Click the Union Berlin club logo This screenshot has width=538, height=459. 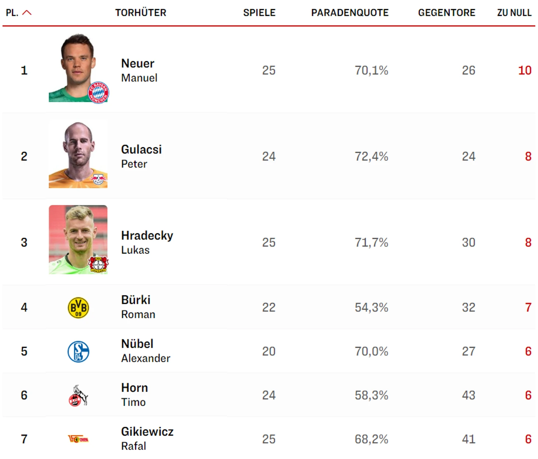78,439
